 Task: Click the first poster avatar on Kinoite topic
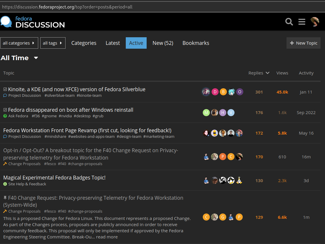[x=206, y=92]
